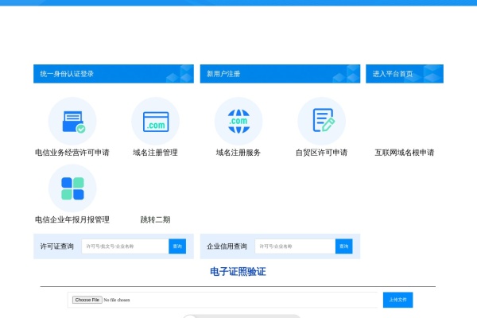This screenshot has height=318, width=477.
Task: Focus the 企业信用查询 input field
Action: (x=295, y=246)
